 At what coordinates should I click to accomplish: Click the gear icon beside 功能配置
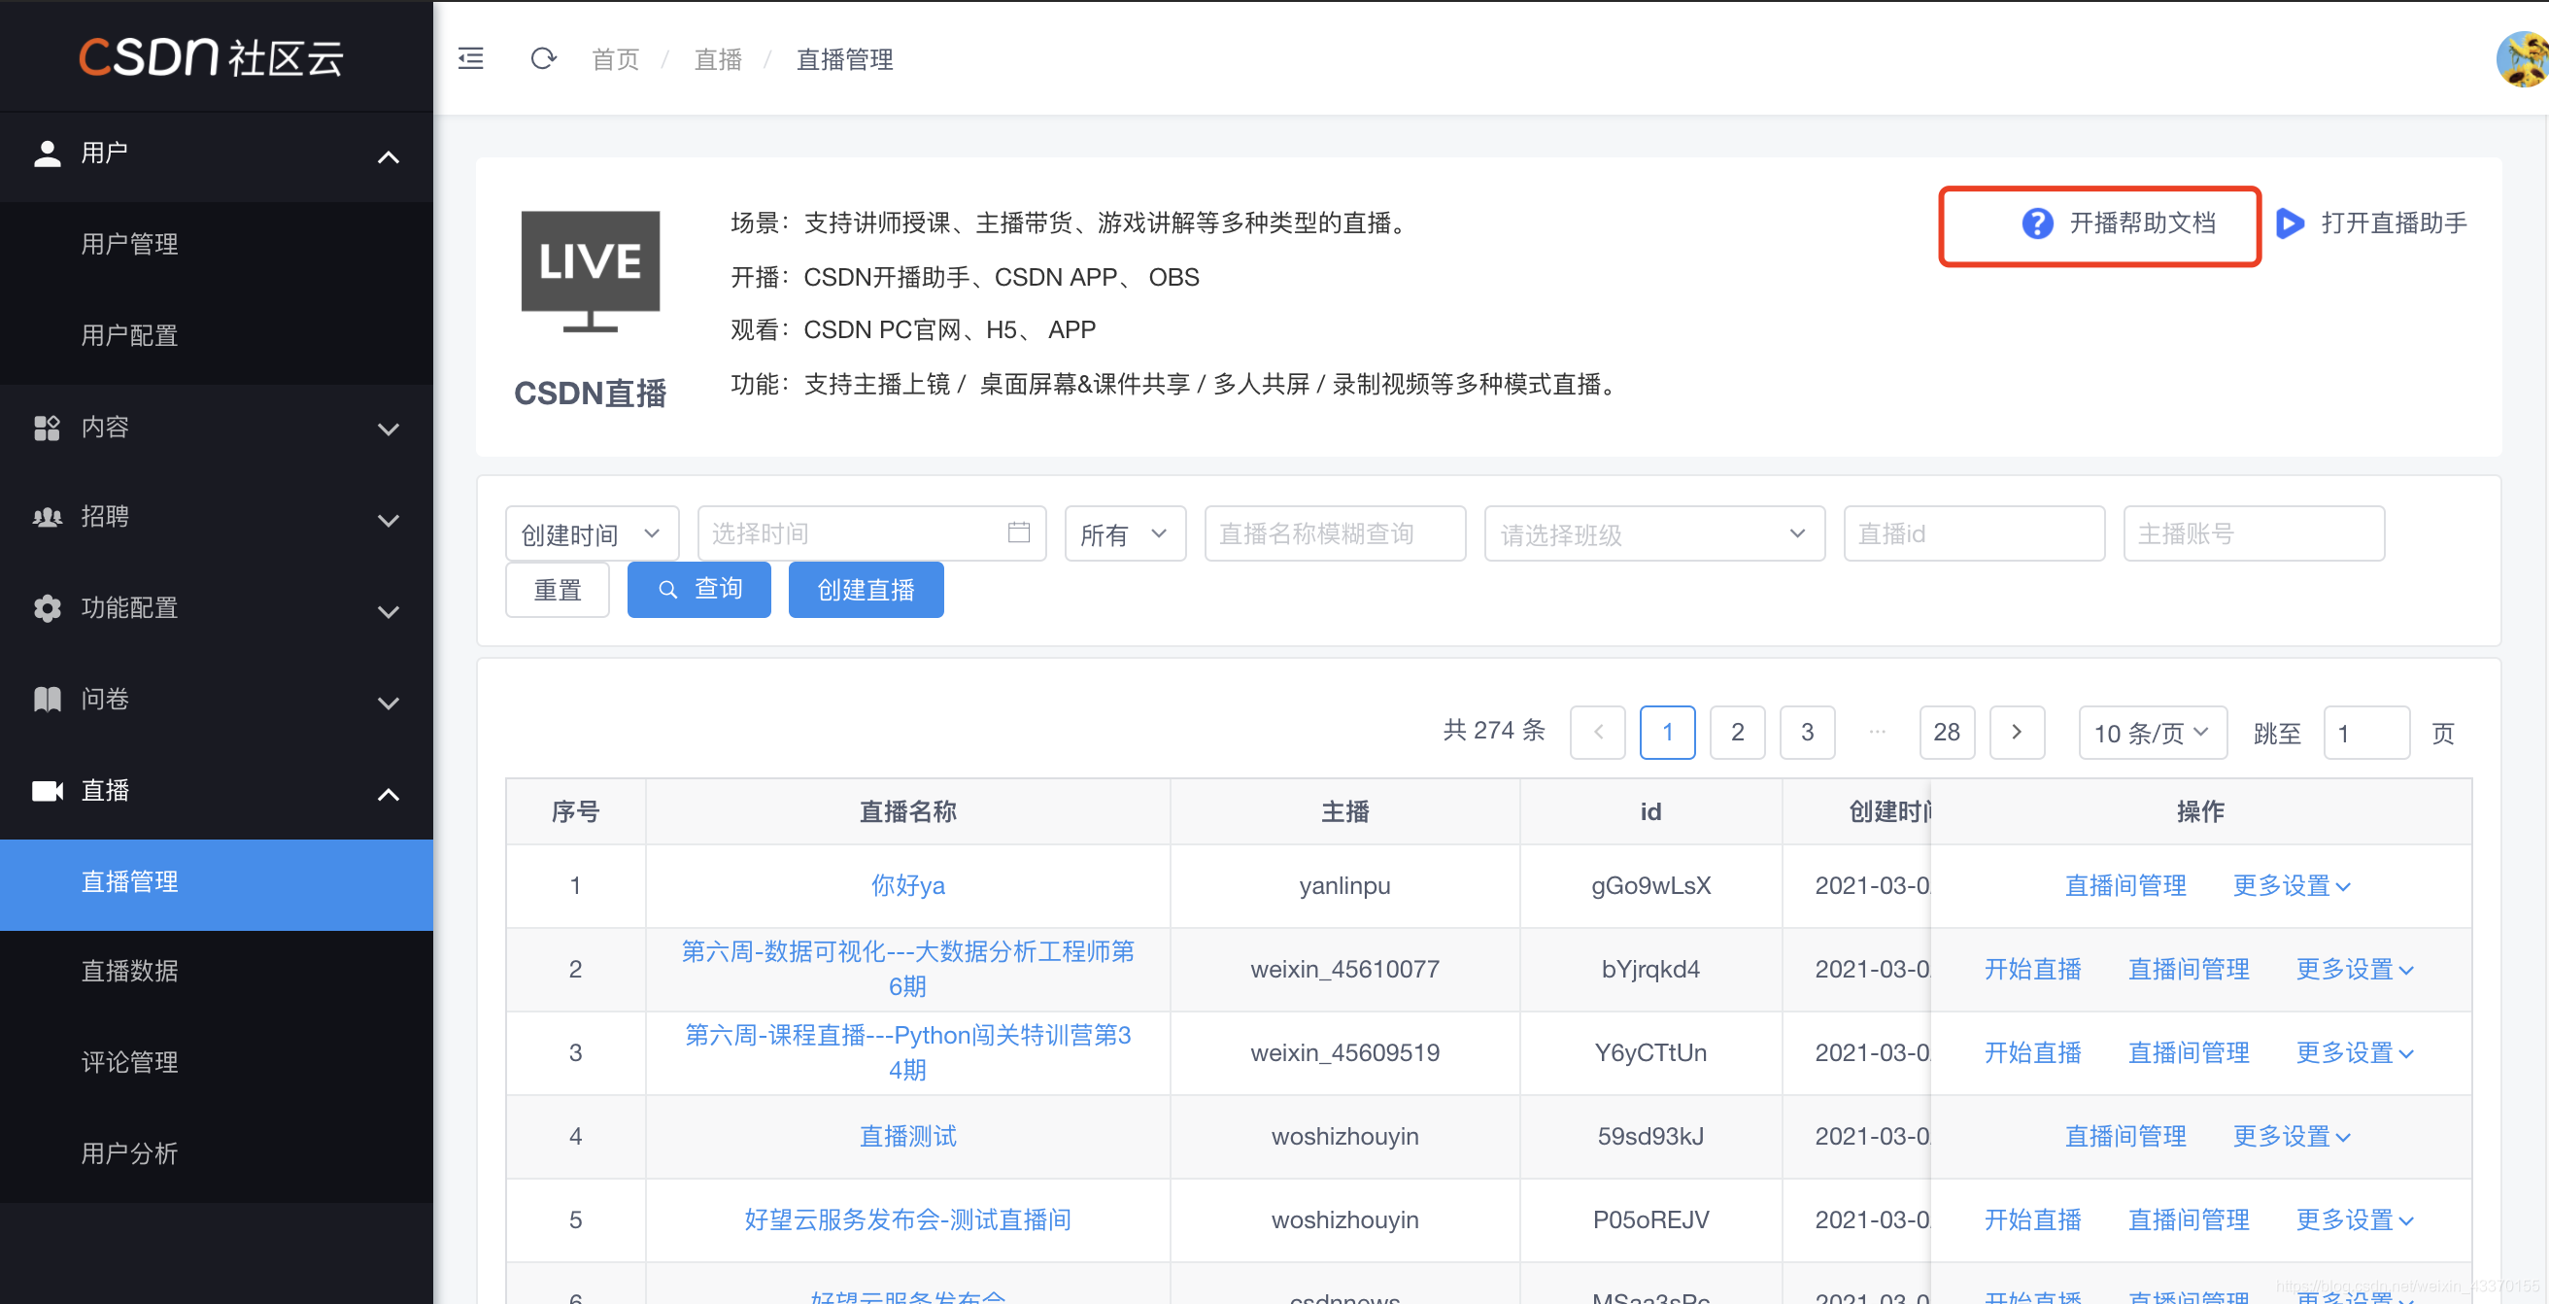[47, 608]
